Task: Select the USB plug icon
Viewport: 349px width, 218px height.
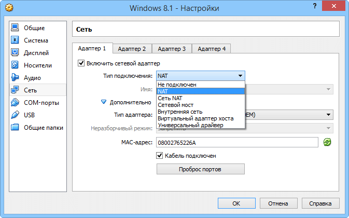Action: (x=15, y=115)
